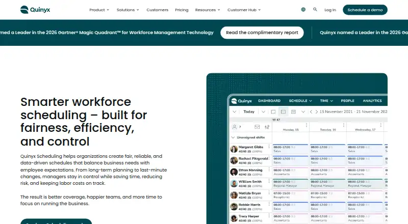
Task: Click the Today button in preview
Action: point(249,111)
